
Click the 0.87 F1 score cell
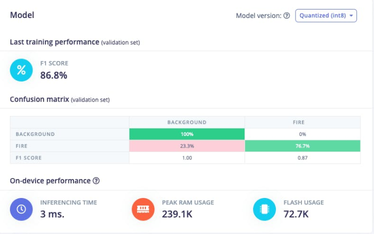(x=302, y=157)
